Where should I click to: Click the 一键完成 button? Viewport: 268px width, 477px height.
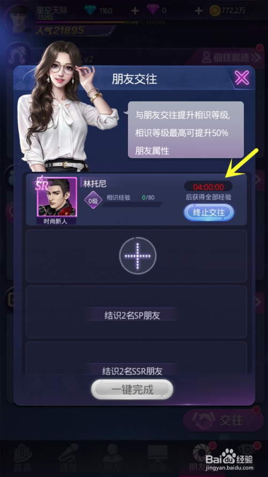132,390
